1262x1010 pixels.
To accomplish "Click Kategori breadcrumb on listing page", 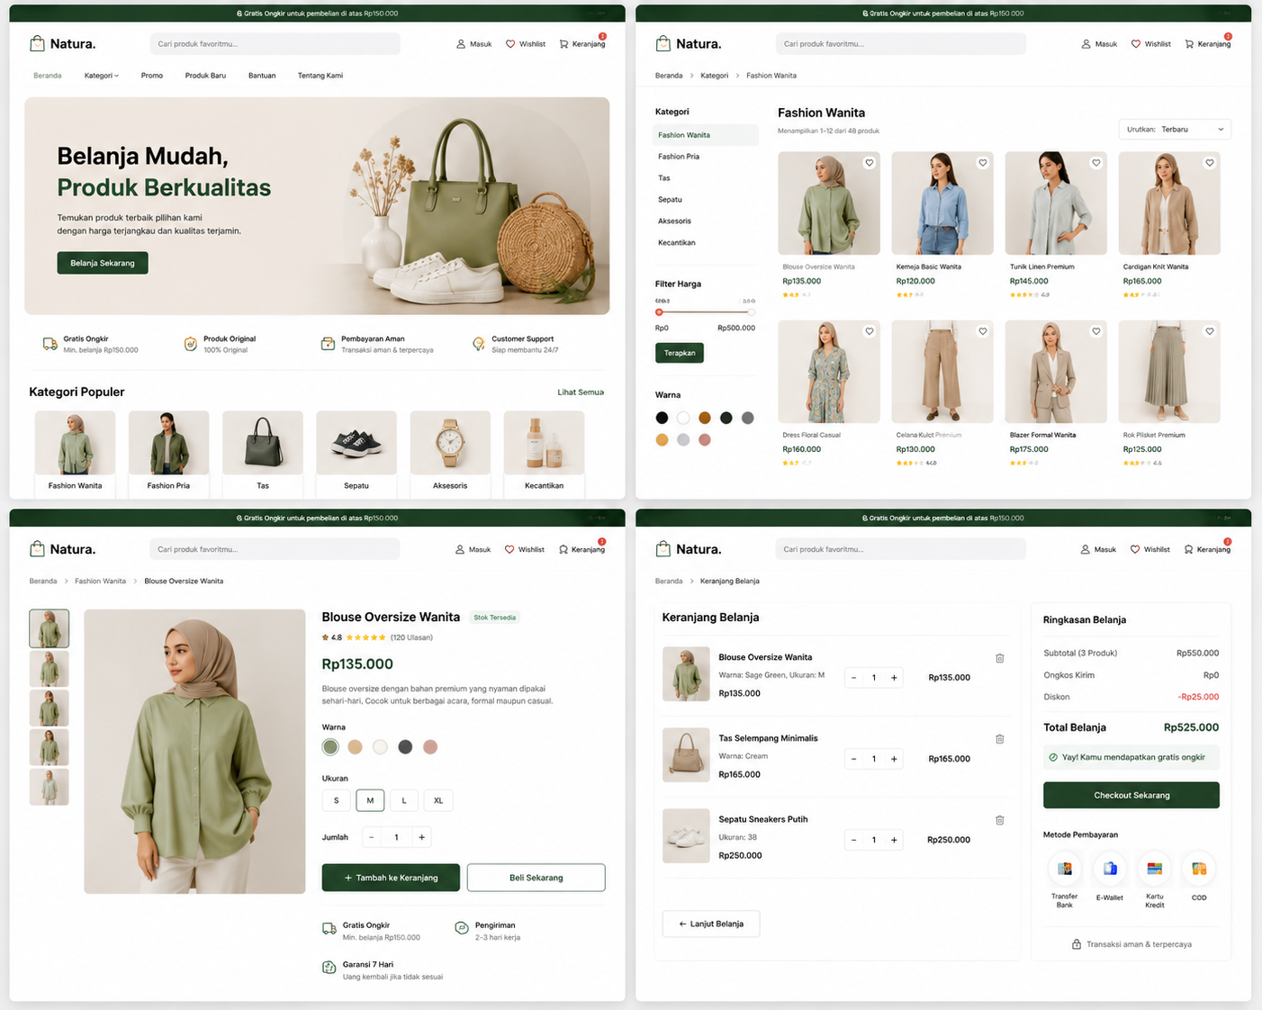I will 715,76.
